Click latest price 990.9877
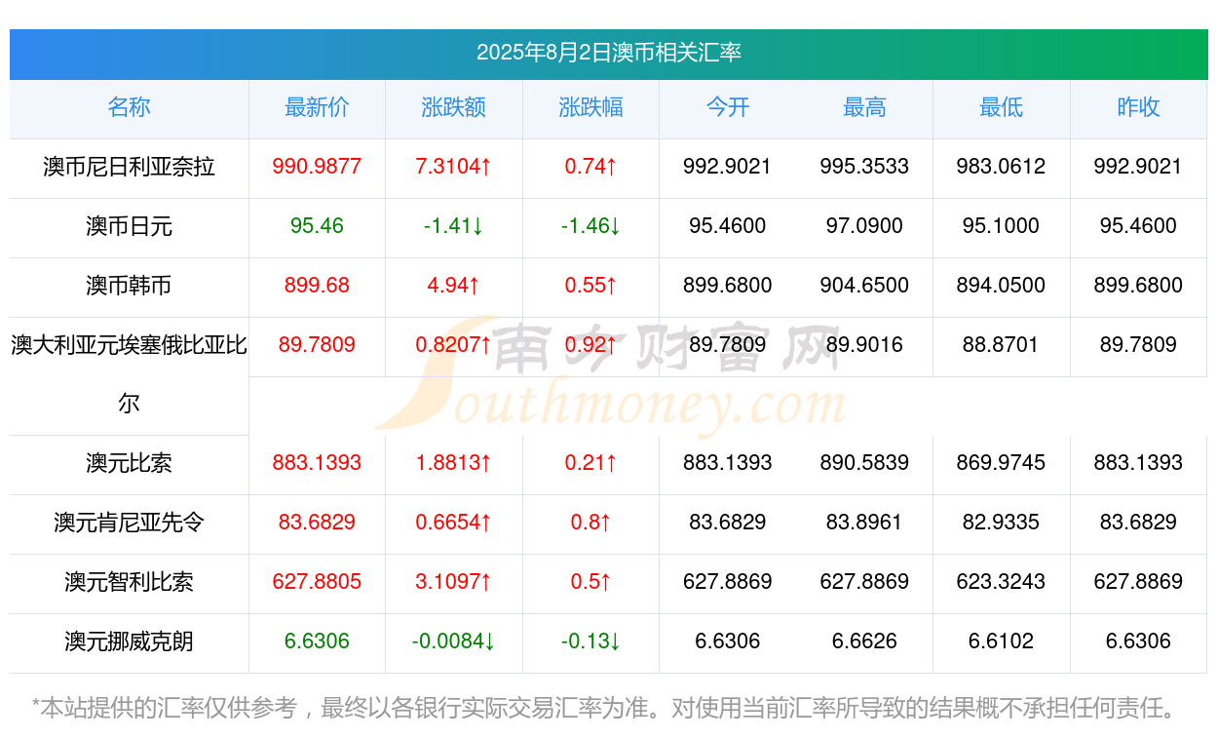 click(317, 167)
